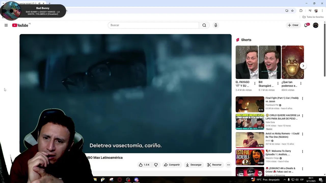Open 'CIRILO QUIERE HACERSE LA LIPO' title

[x=283, y=117]
